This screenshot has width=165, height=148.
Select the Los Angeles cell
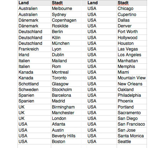tap(132, 55)
